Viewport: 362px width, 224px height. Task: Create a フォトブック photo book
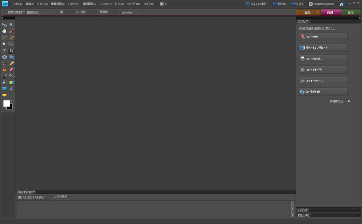(323, 37)
